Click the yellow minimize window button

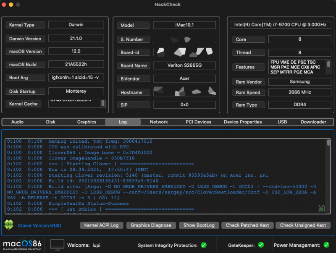click(11, 4)
